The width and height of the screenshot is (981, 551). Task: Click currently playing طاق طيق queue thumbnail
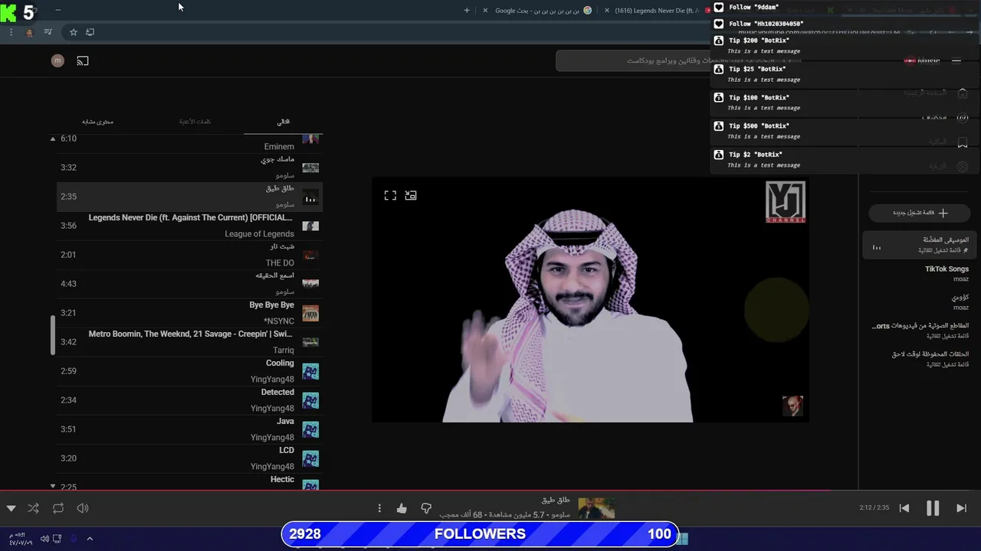tap(310, 197)
